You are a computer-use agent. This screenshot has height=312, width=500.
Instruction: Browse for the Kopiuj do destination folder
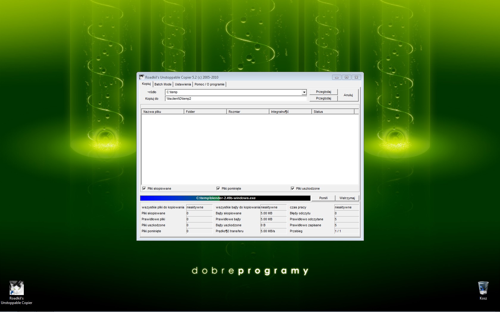(323, 98)
